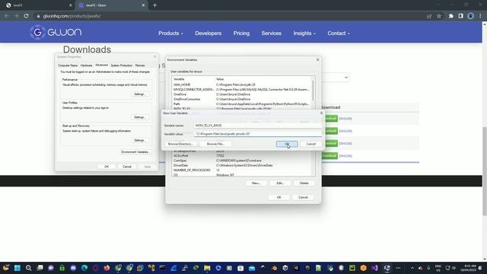
Task: Open the dropdown arrow on the Downloads page
Action: pyautogui.click(x=346, y=78)
